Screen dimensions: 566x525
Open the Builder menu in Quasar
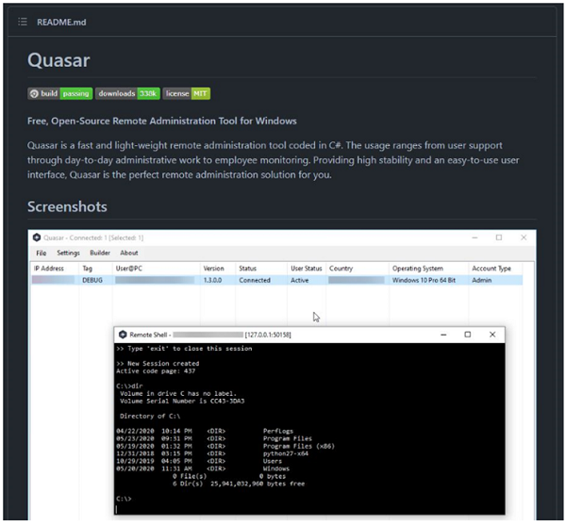coord(100,253)
